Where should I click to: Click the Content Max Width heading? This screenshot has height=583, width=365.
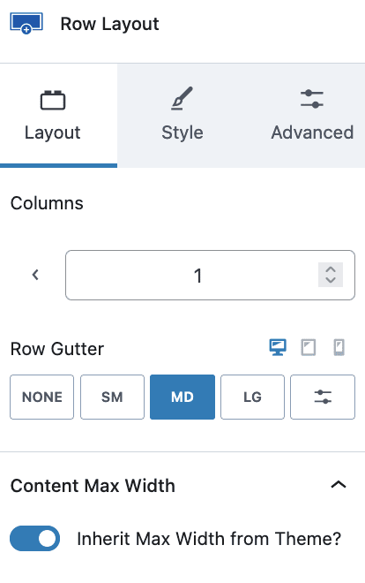tap(93, 486)
